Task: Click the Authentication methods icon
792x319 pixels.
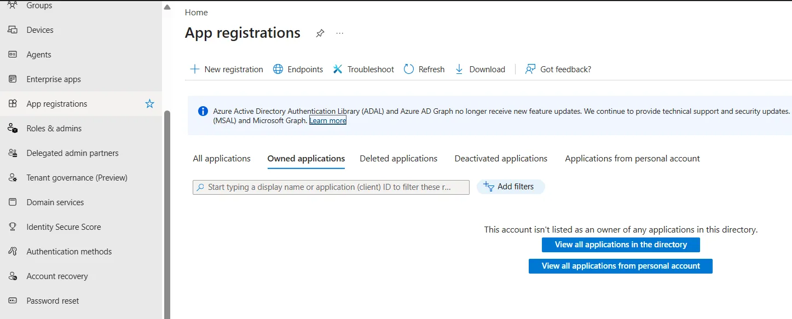Action: [x=13, y=251]
